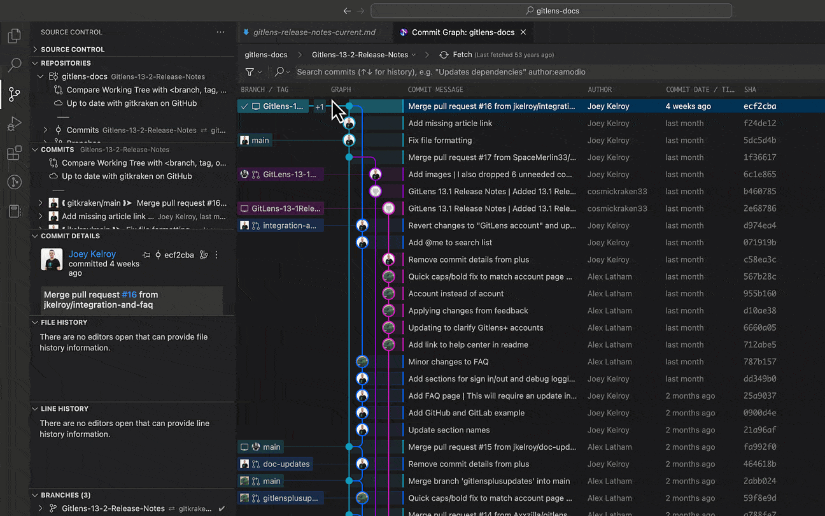The image size is (825, 516).
Task: Switch to gitlens-release-notes-current.md tab
Action: pos(314,32)
